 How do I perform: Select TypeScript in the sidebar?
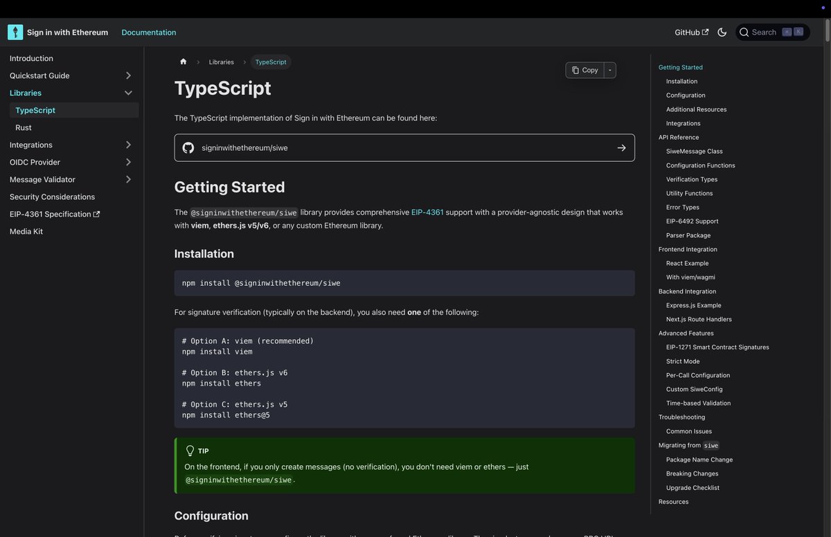point(74,110)
